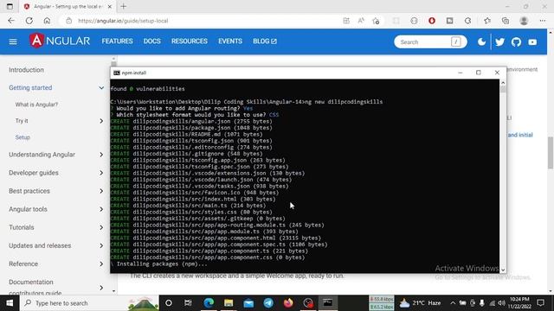Open Cortana circle icon
This screenshot has height=311, width=554.
(x=169, y=303)
